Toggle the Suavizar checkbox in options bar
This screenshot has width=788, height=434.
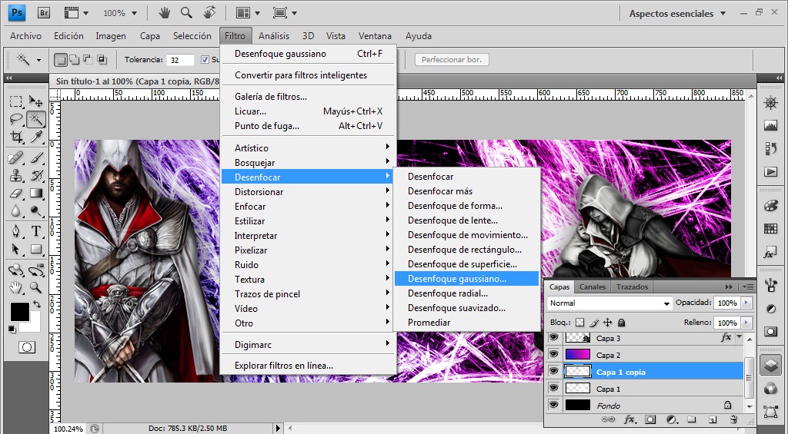pyautogui.click(x=205, y=60)
